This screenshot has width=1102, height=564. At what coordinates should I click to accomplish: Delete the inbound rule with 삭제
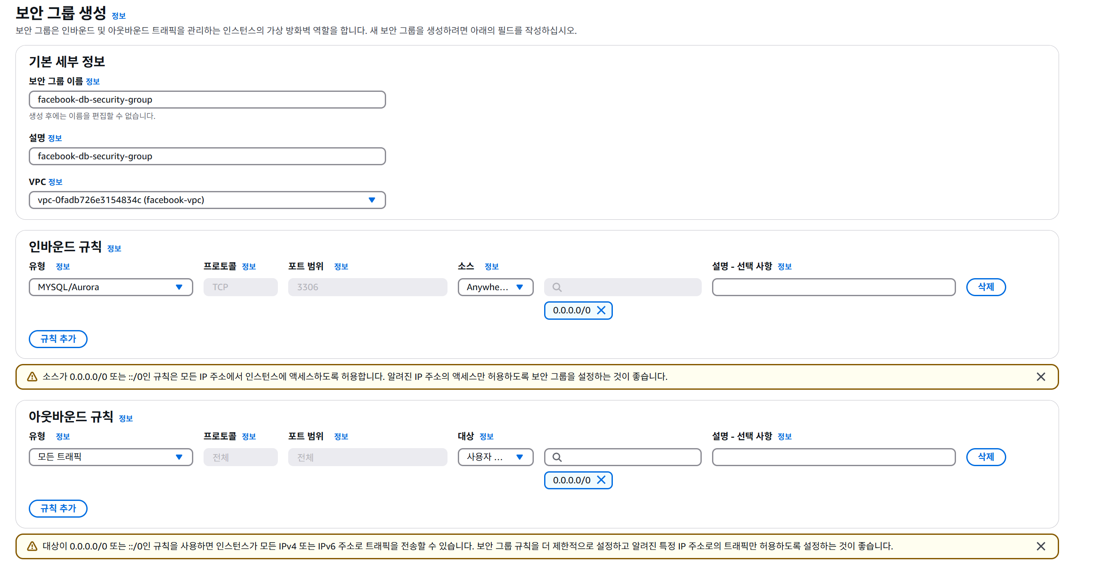(986, 287)
